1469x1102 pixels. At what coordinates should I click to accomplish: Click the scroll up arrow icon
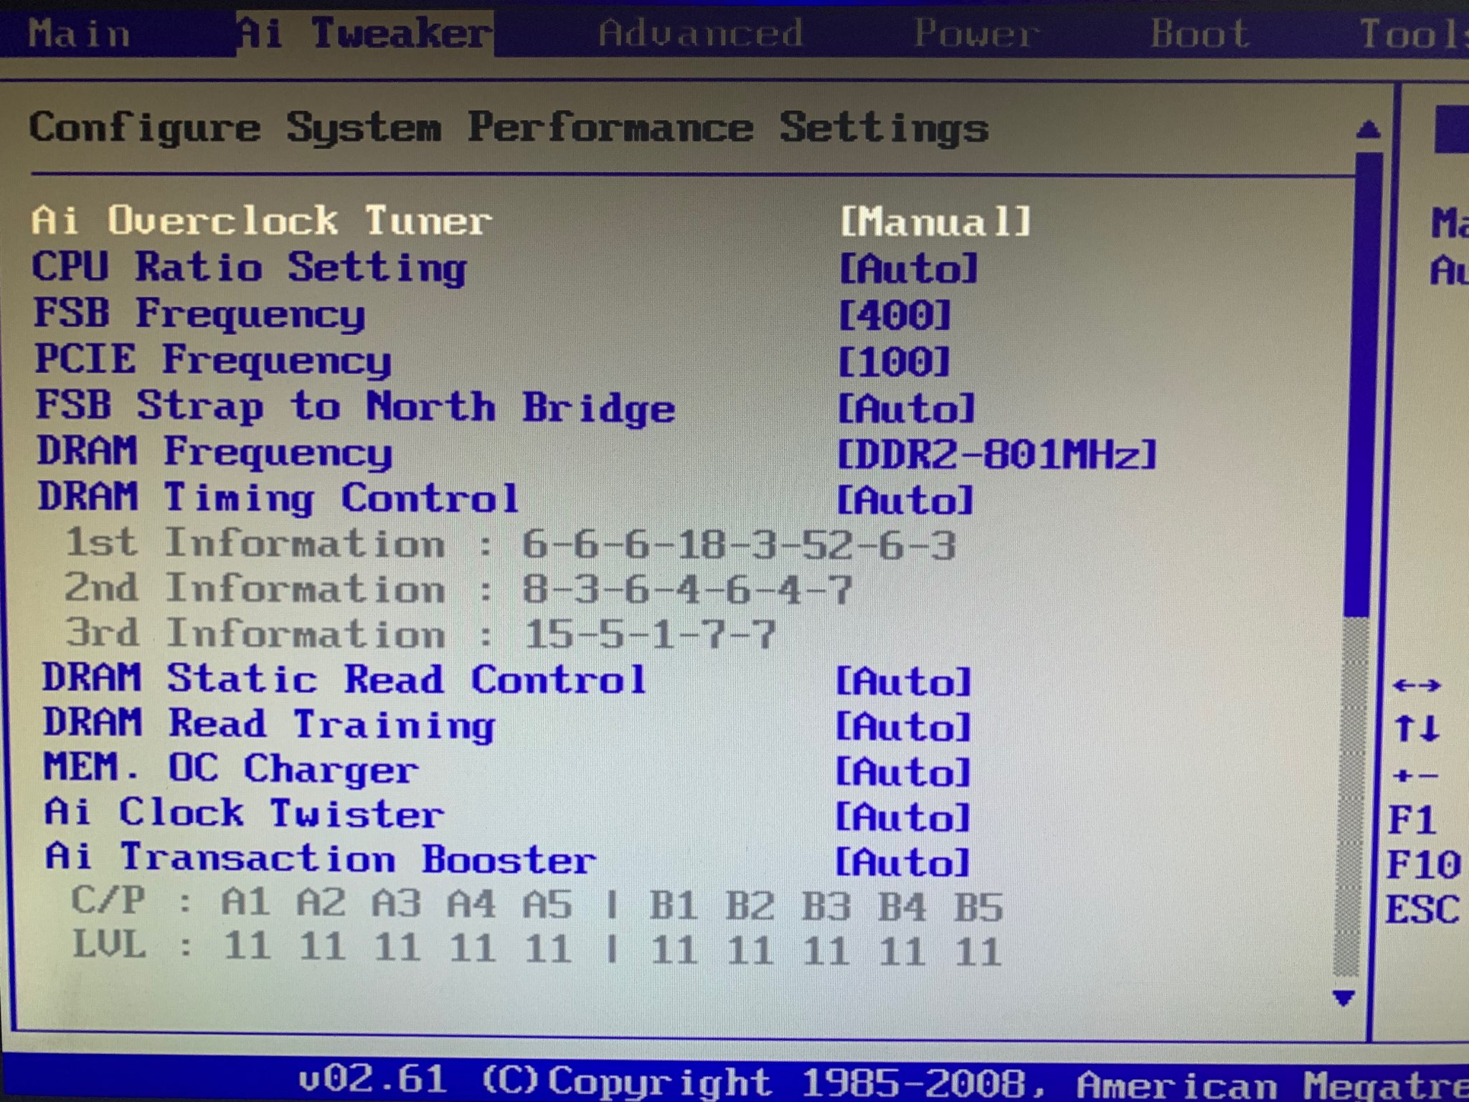coord(1369,130)
